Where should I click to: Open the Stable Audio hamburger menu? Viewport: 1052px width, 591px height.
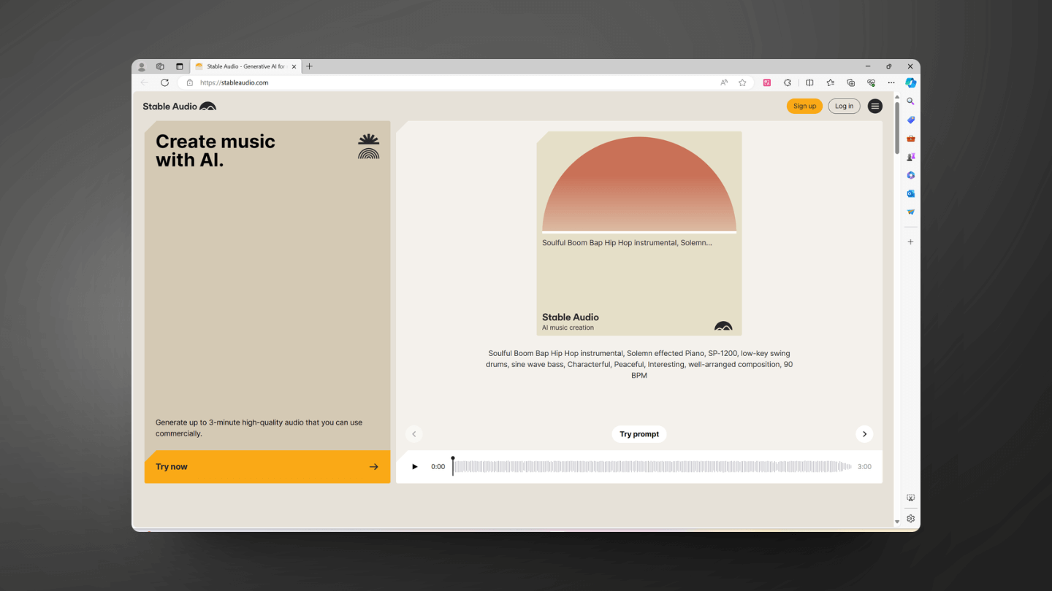875,107
